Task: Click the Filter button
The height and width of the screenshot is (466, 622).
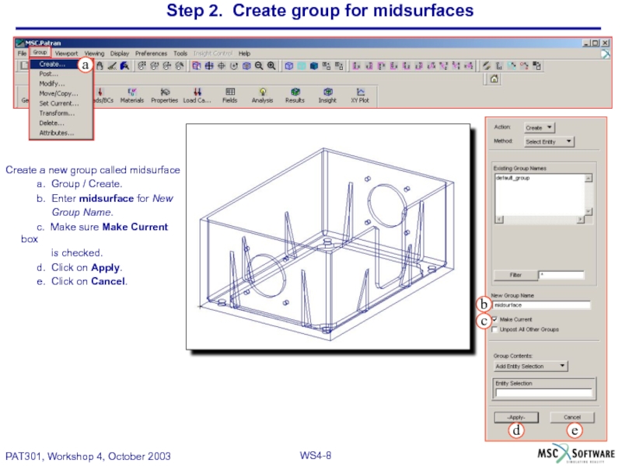Action: [515, 275]
